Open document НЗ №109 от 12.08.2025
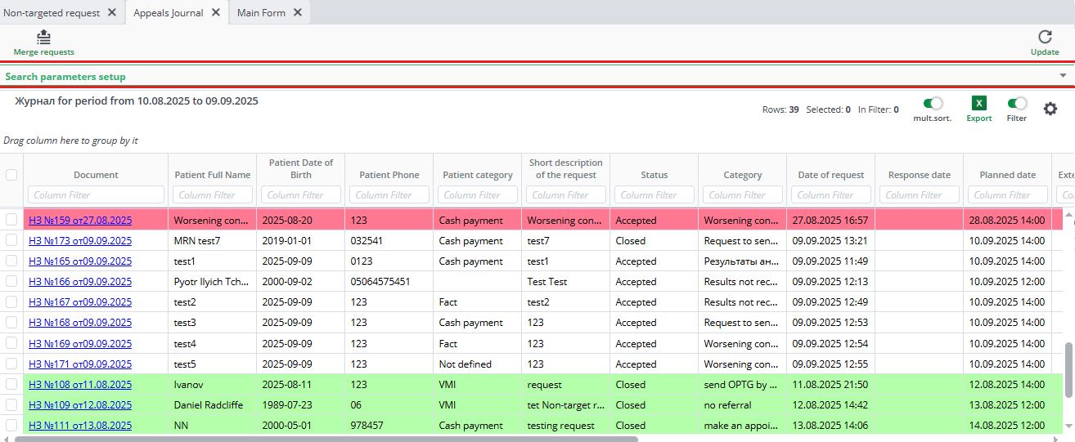This screenshot has width=1075, height=442. pyautogui.click(x=80, y=405)
